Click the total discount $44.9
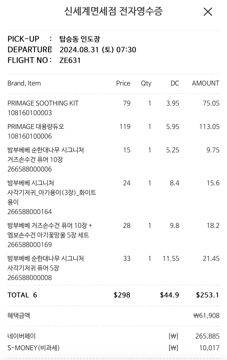The image size is (227, 360). tap(170, 295)
